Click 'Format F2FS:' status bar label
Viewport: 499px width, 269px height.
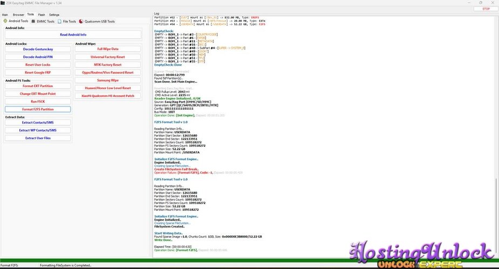(x=9, y=265)
